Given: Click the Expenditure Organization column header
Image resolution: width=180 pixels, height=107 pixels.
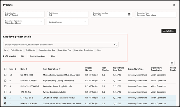Looking at the screenshot, I should click(156, 69).
